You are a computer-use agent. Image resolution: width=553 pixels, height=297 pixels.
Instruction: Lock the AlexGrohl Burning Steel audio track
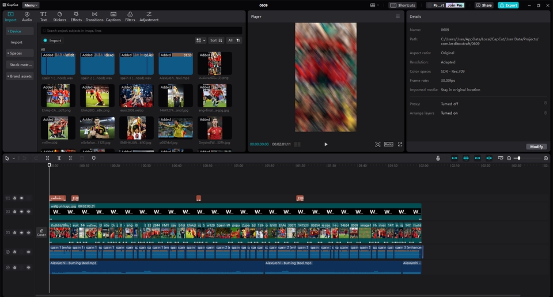(x=15, y=268)
